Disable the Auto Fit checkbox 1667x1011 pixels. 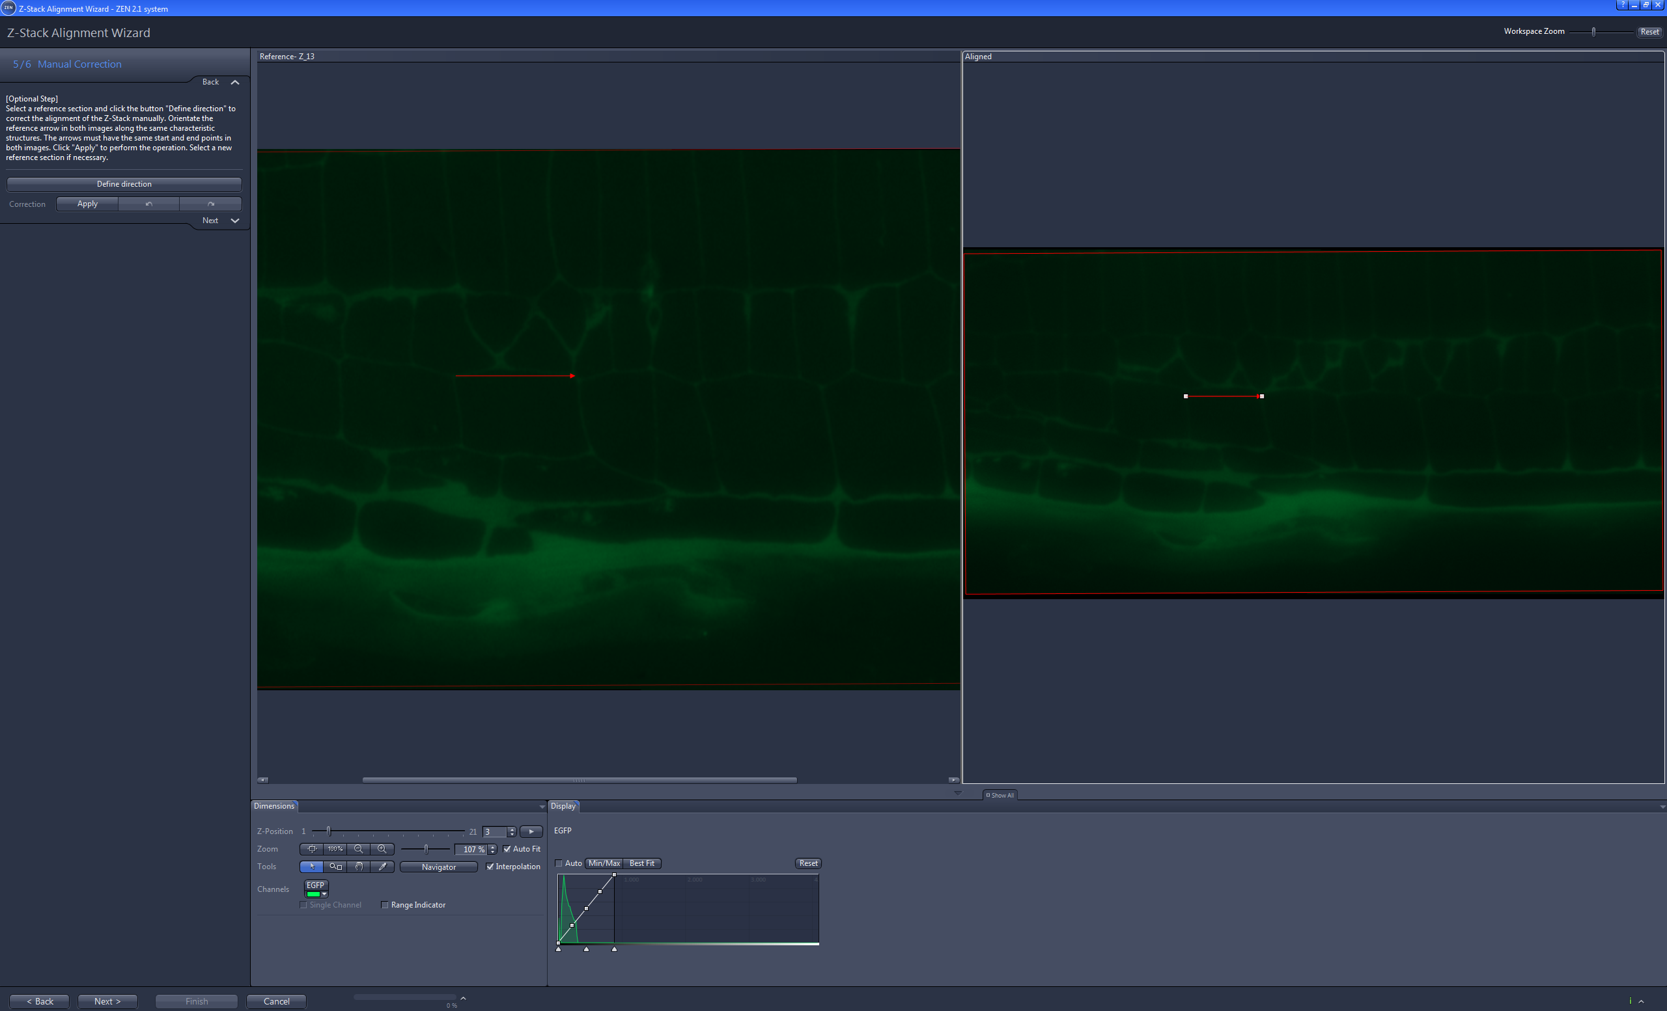coord(507,850)
